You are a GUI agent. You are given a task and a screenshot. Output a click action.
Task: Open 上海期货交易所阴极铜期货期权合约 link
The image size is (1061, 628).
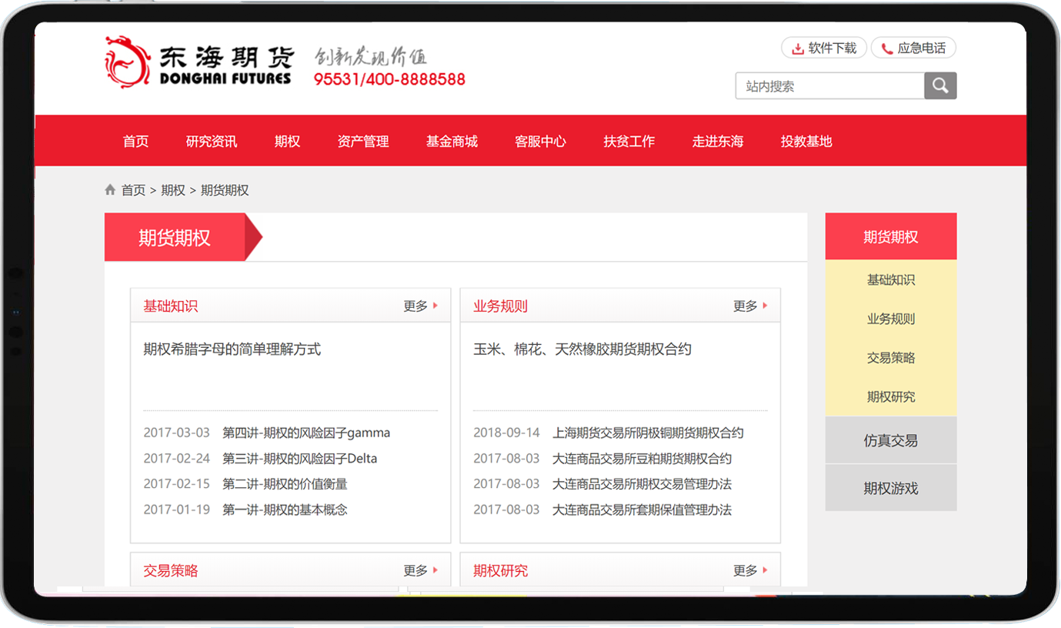pyautogui.click(x=648, y=433)
